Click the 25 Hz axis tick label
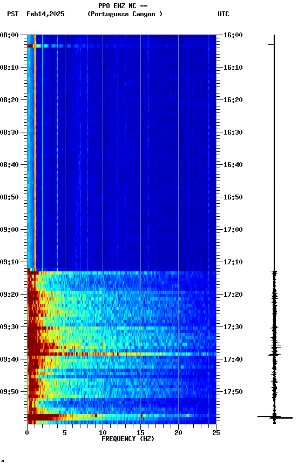This screenshot has height=467, width=298. [216, 433]
